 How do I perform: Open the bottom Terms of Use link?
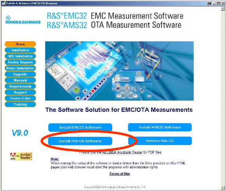(x=120, y=174)
